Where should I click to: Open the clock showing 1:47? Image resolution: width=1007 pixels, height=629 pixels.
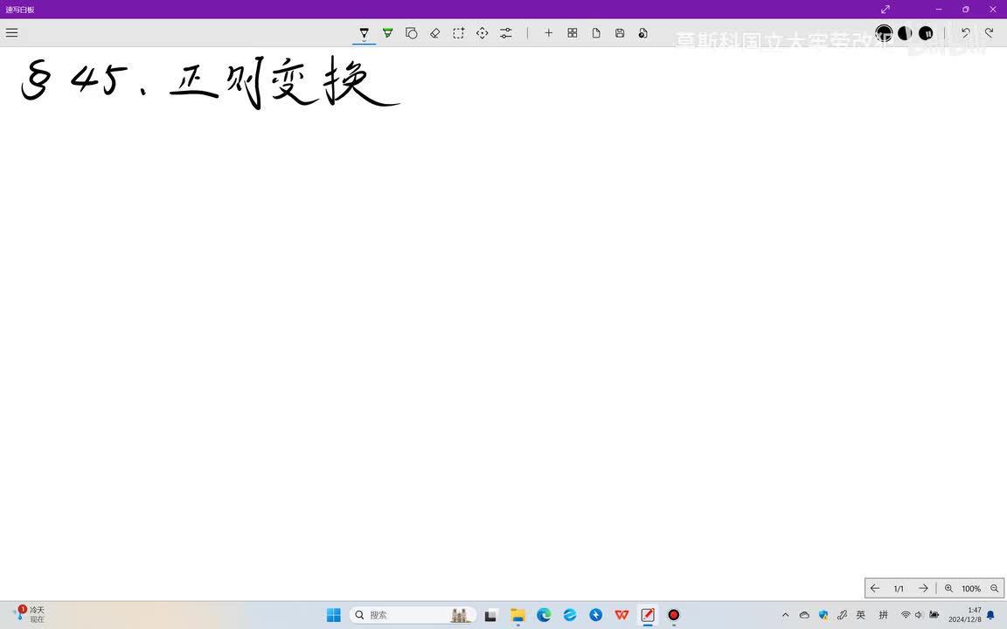coord(965,615)
